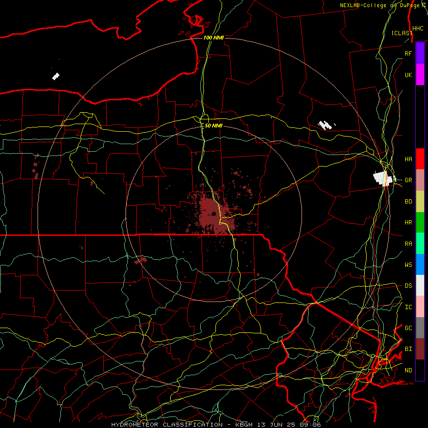Click the 'ND' legend label
The height and width of the screenshot is (428, 428).
coord(408,370)
